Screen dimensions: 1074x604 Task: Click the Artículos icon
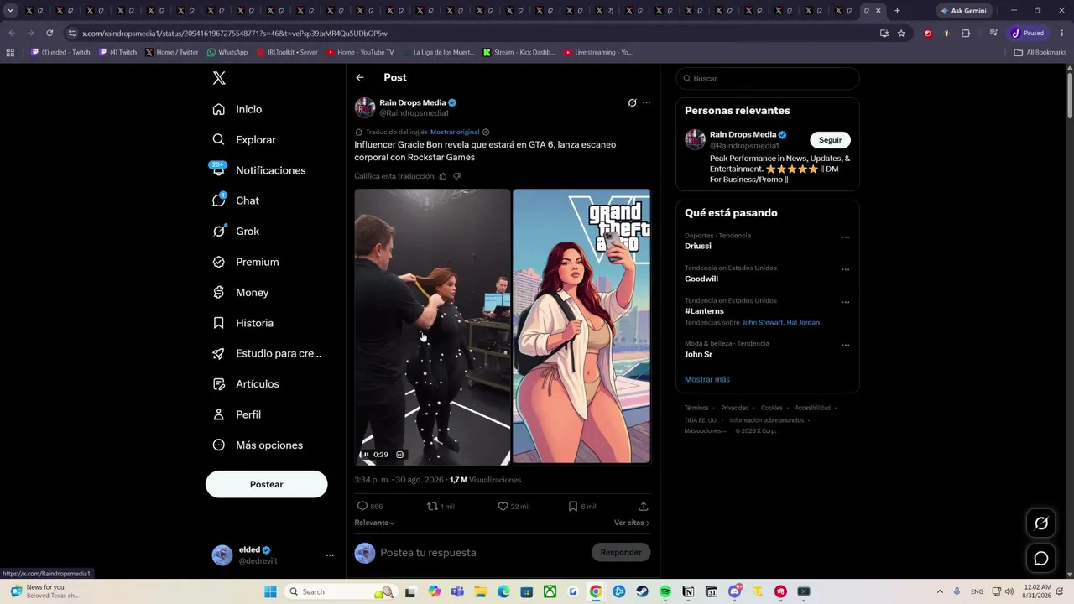click(219, 384)
